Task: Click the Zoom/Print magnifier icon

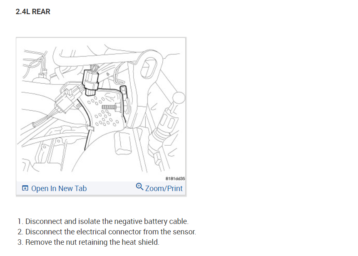Action: point(139,186)
